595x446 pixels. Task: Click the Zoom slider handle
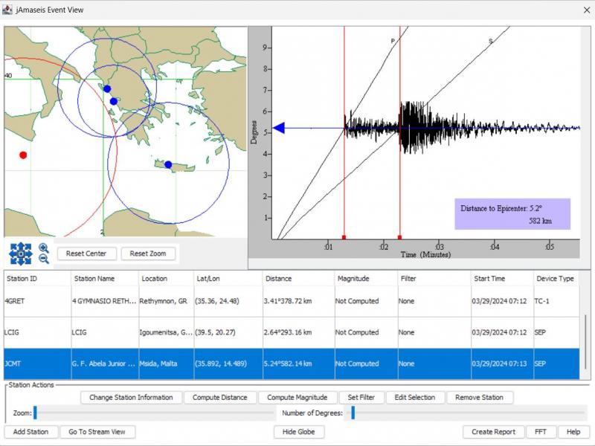pos(35,413)
